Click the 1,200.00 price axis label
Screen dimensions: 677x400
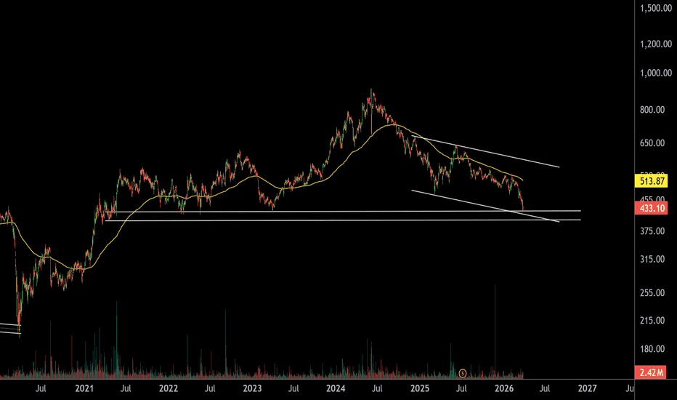(x=655, y=44)
